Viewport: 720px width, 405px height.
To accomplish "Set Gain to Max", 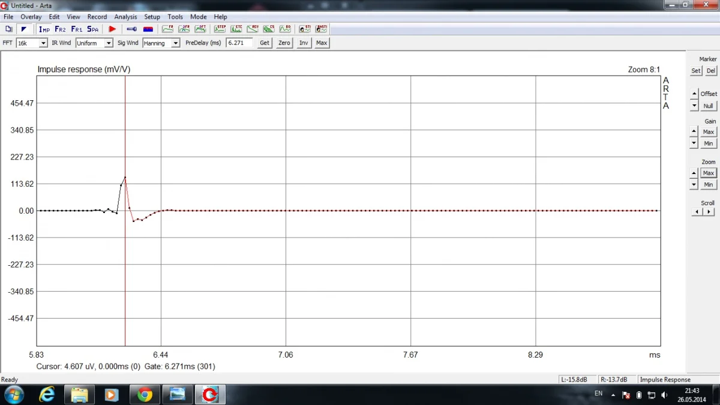I will pos(709,132).
